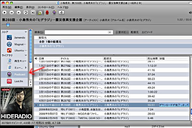The image size is (192, 128).
Task: Select episode 第285回 dated 3月14日
Action: 112,92
